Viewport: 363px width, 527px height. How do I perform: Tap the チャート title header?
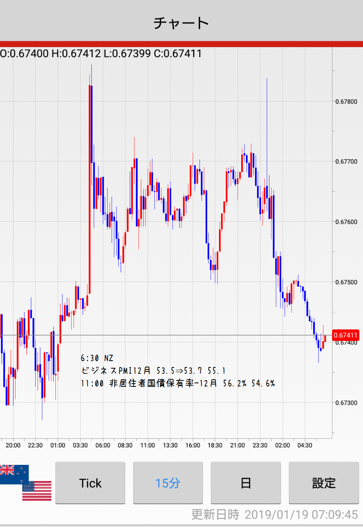(x=181, y=23)
